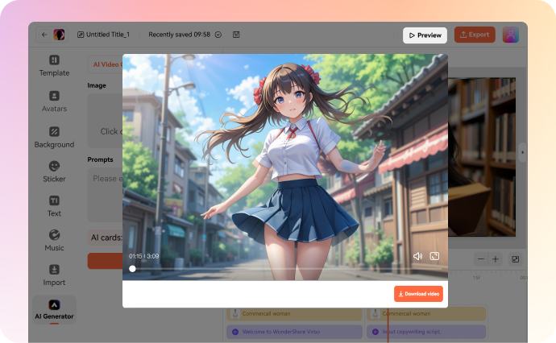Click the save icon in the header
The height and width of the screenshot is (343, 556).
pos(236,35)
